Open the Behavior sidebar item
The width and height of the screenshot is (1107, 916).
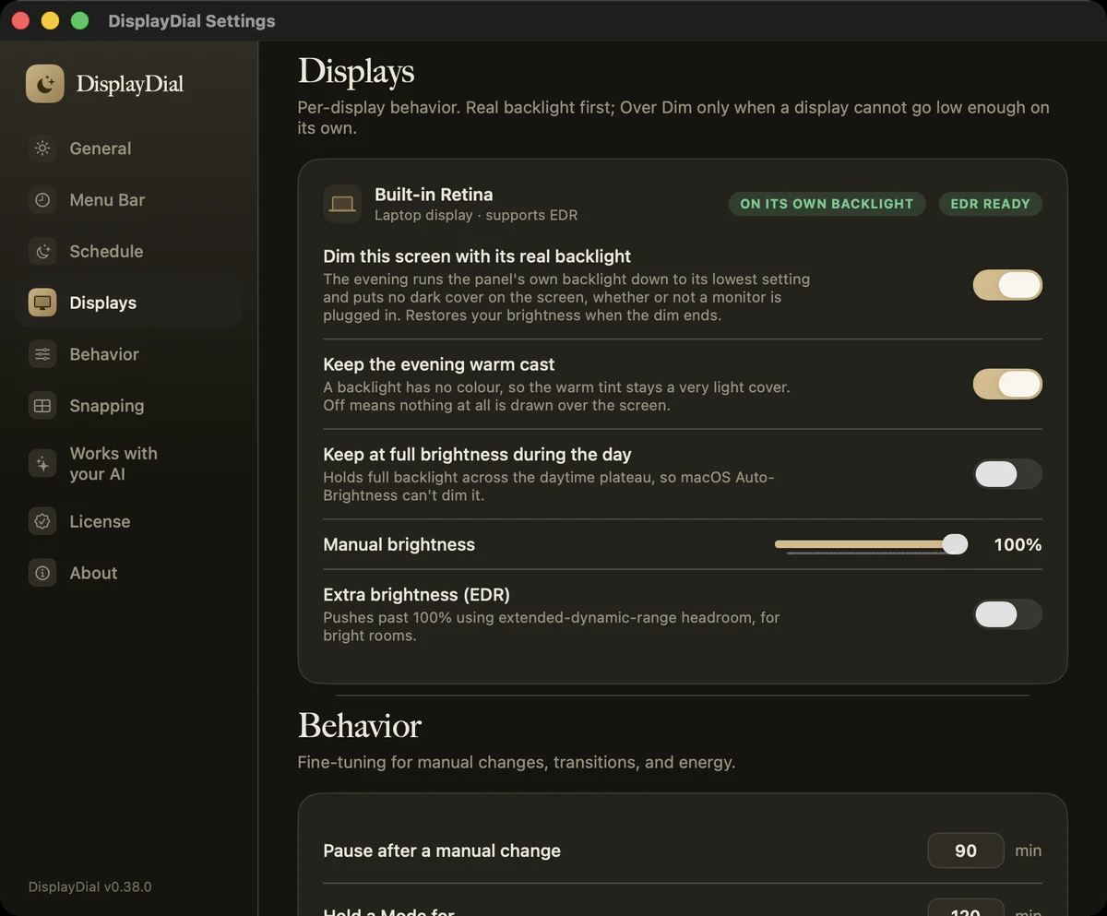(129, 354)
